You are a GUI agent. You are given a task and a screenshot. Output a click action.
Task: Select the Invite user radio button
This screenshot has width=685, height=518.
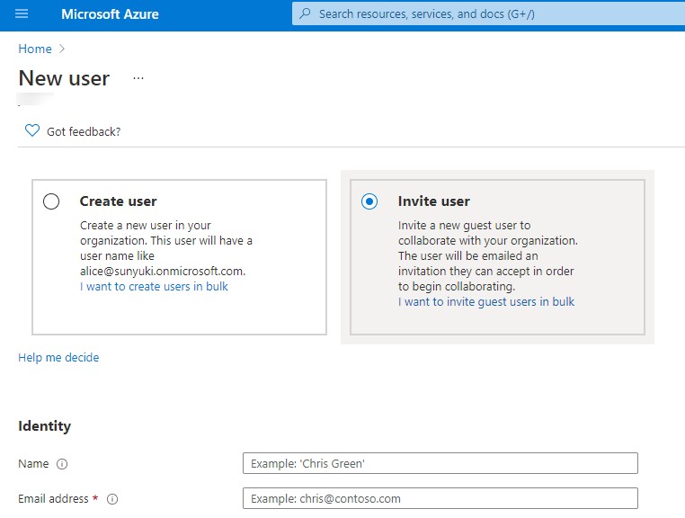[369, 201]
